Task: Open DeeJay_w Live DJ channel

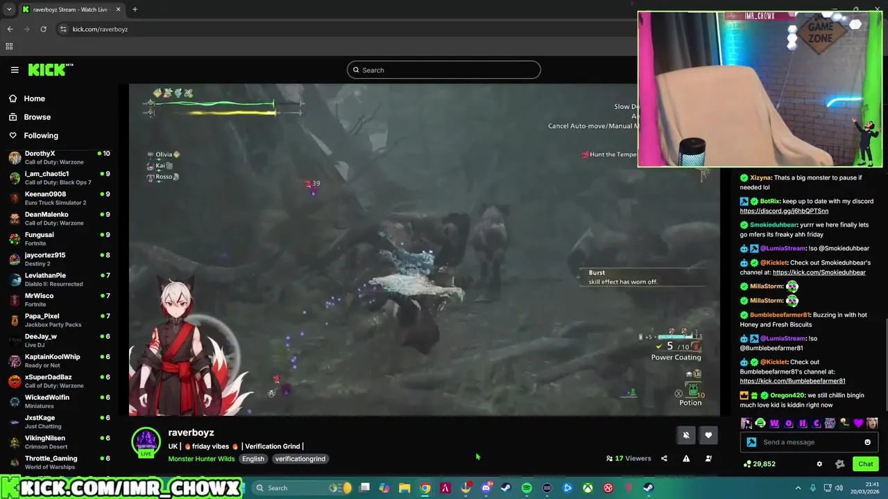Action: point(59,340)
